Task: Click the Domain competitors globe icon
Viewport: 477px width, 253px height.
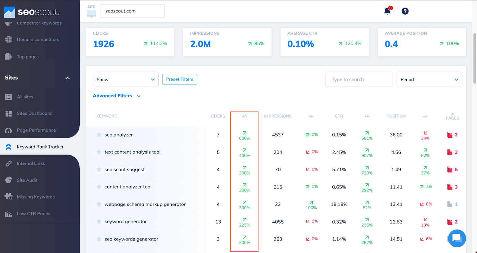Action: [9, 40]
